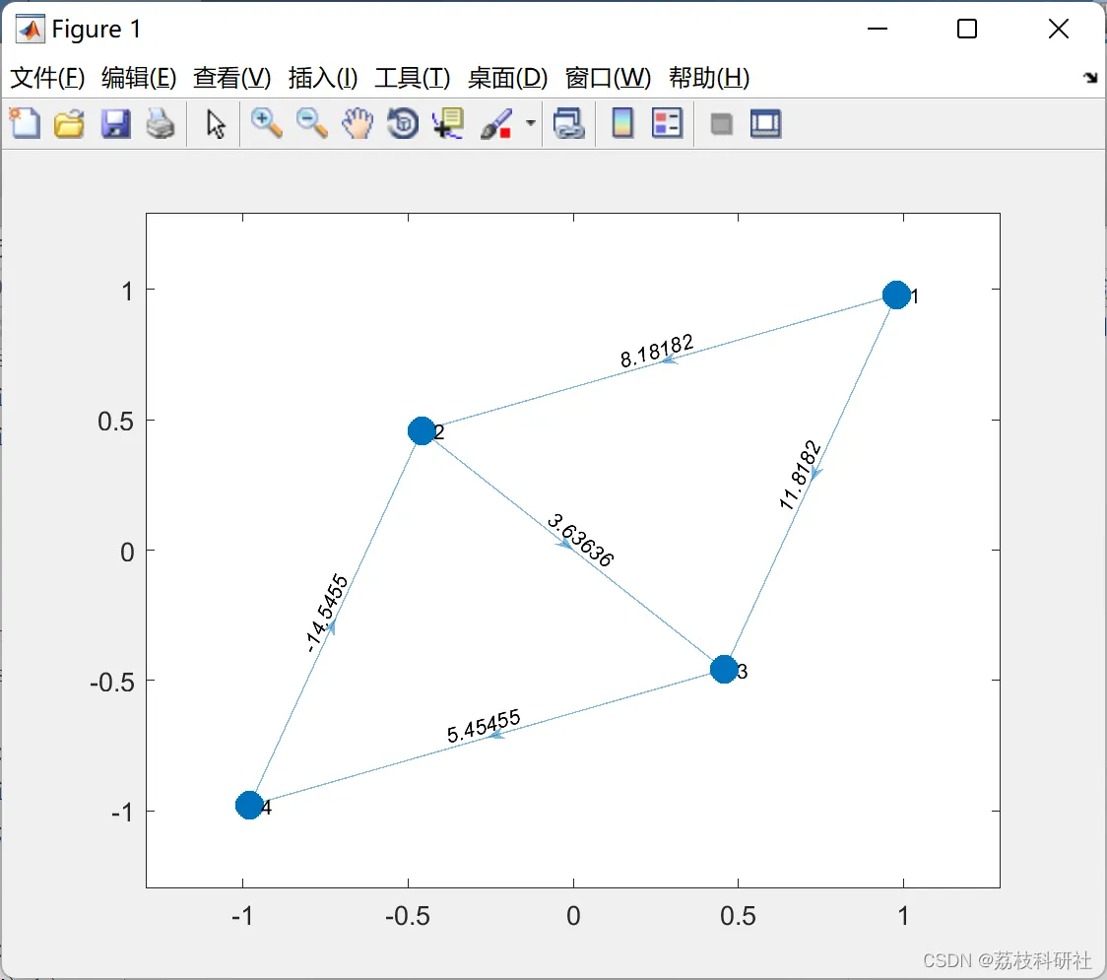Screen dimensions: 1107x980
Task: Click edge label 11.8182
Action: (799, 475)
